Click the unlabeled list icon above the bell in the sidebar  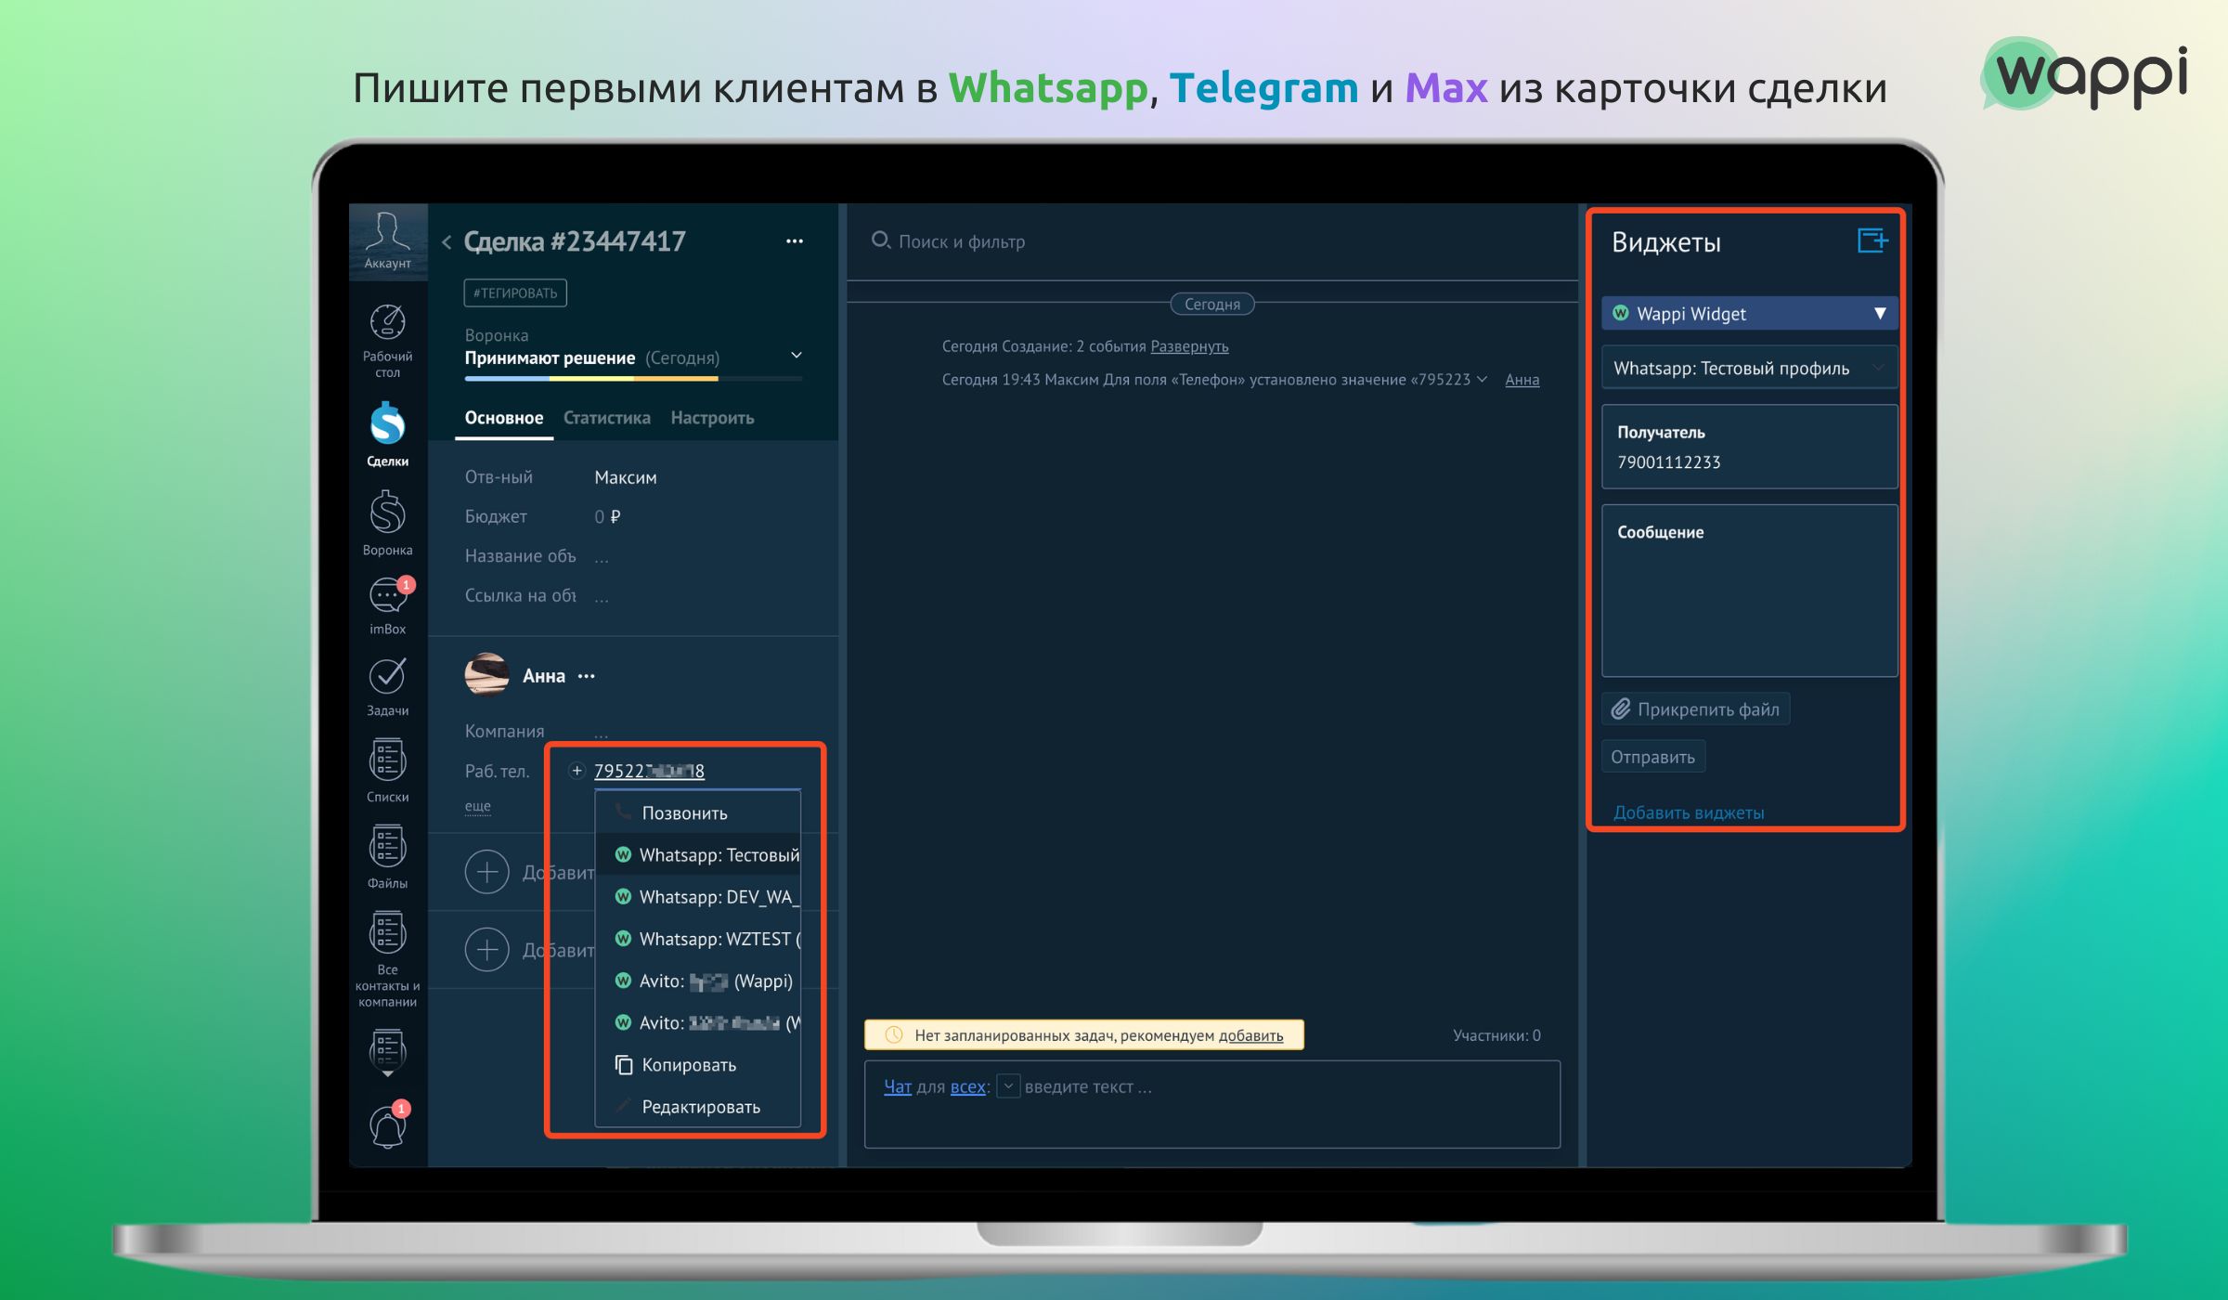click(x=387, y=1051)
